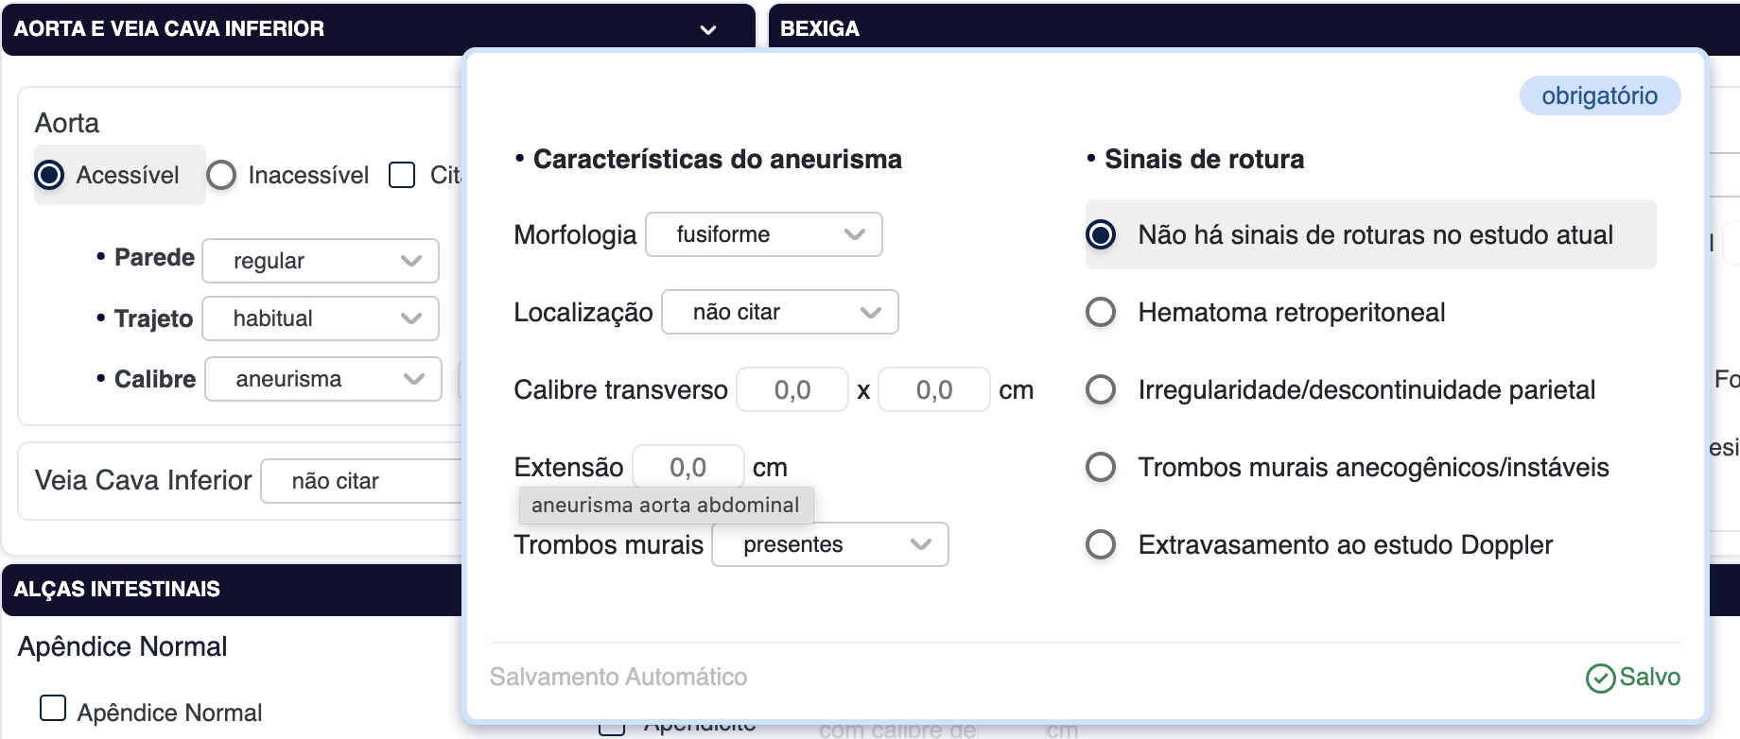Click the first Calibre transverso field
The height and width of the screenshot is (739, 1740).
tap(792, 389)
